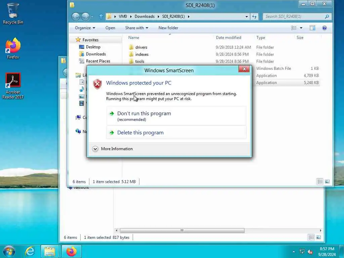Image resolution: width=344 pixels, height=258 pixels.
Task: Open the Acrobat Reader 2017 desktop shortcut
Action: coord(13,86)
